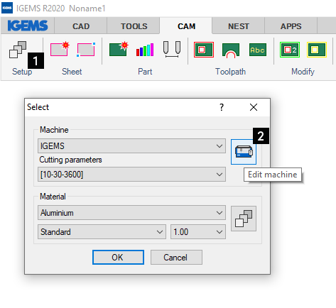Switch to the CAD tab
336x308 pixels.
(x=81, y=26)
